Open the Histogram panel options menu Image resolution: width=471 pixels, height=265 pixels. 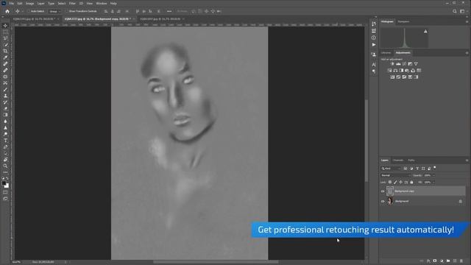pyautogui.click(x=467, y=21)
